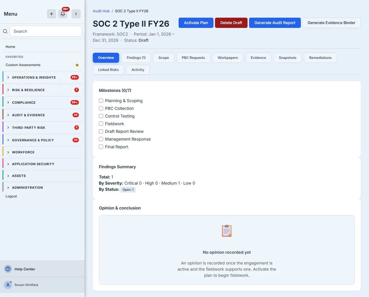Expand Application Security section
This screenshot has width=369, height=297.
(x=42, y=164)
